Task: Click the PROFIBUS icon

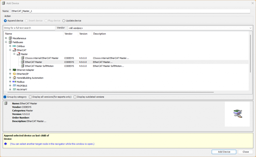Action: point(14,86)
